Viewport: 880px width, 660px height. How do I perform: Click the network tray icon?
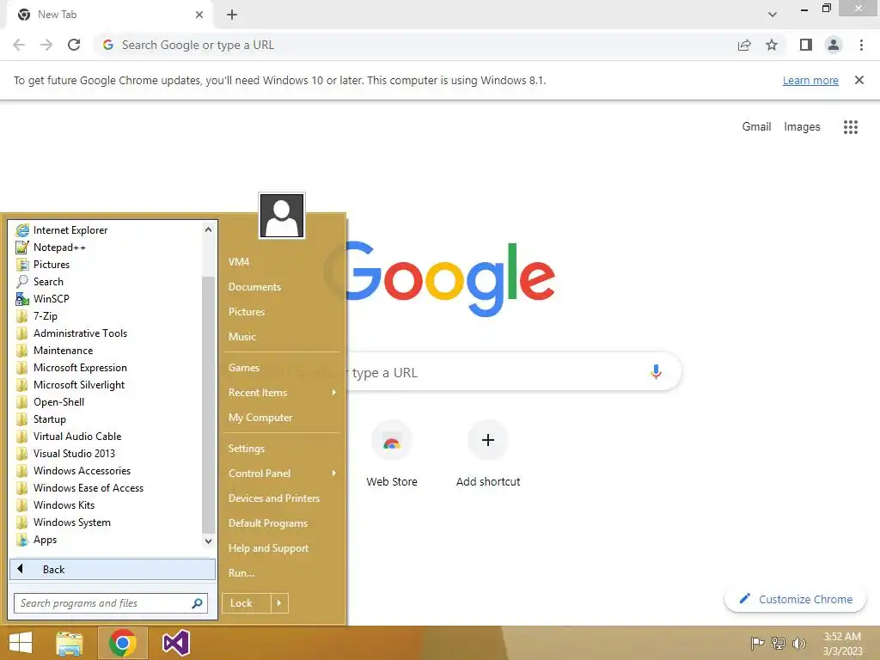pos(779,643)
